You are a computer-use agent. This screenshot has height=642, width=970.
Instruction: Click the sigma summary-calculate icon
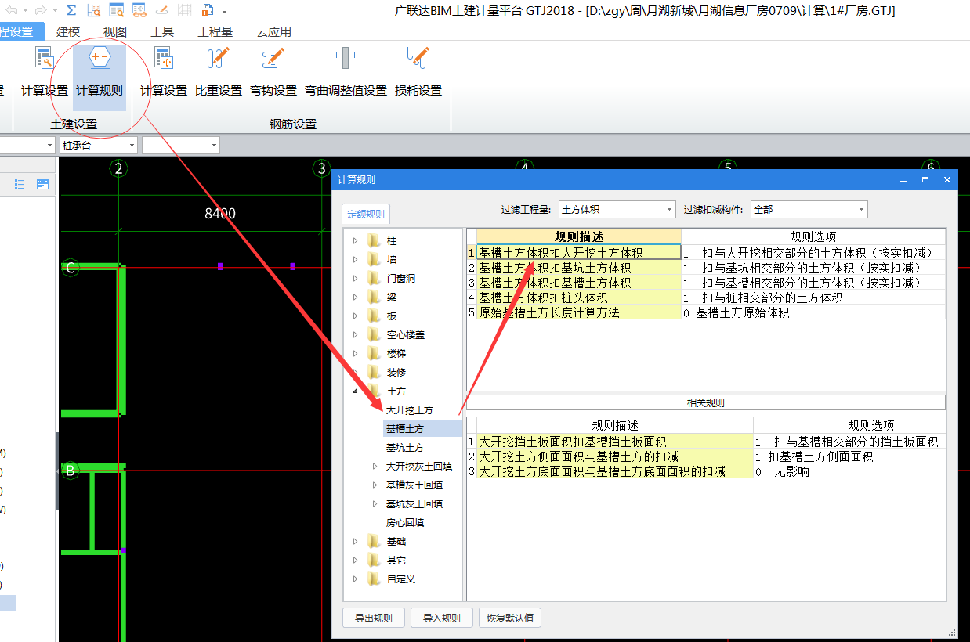(71, 10)
